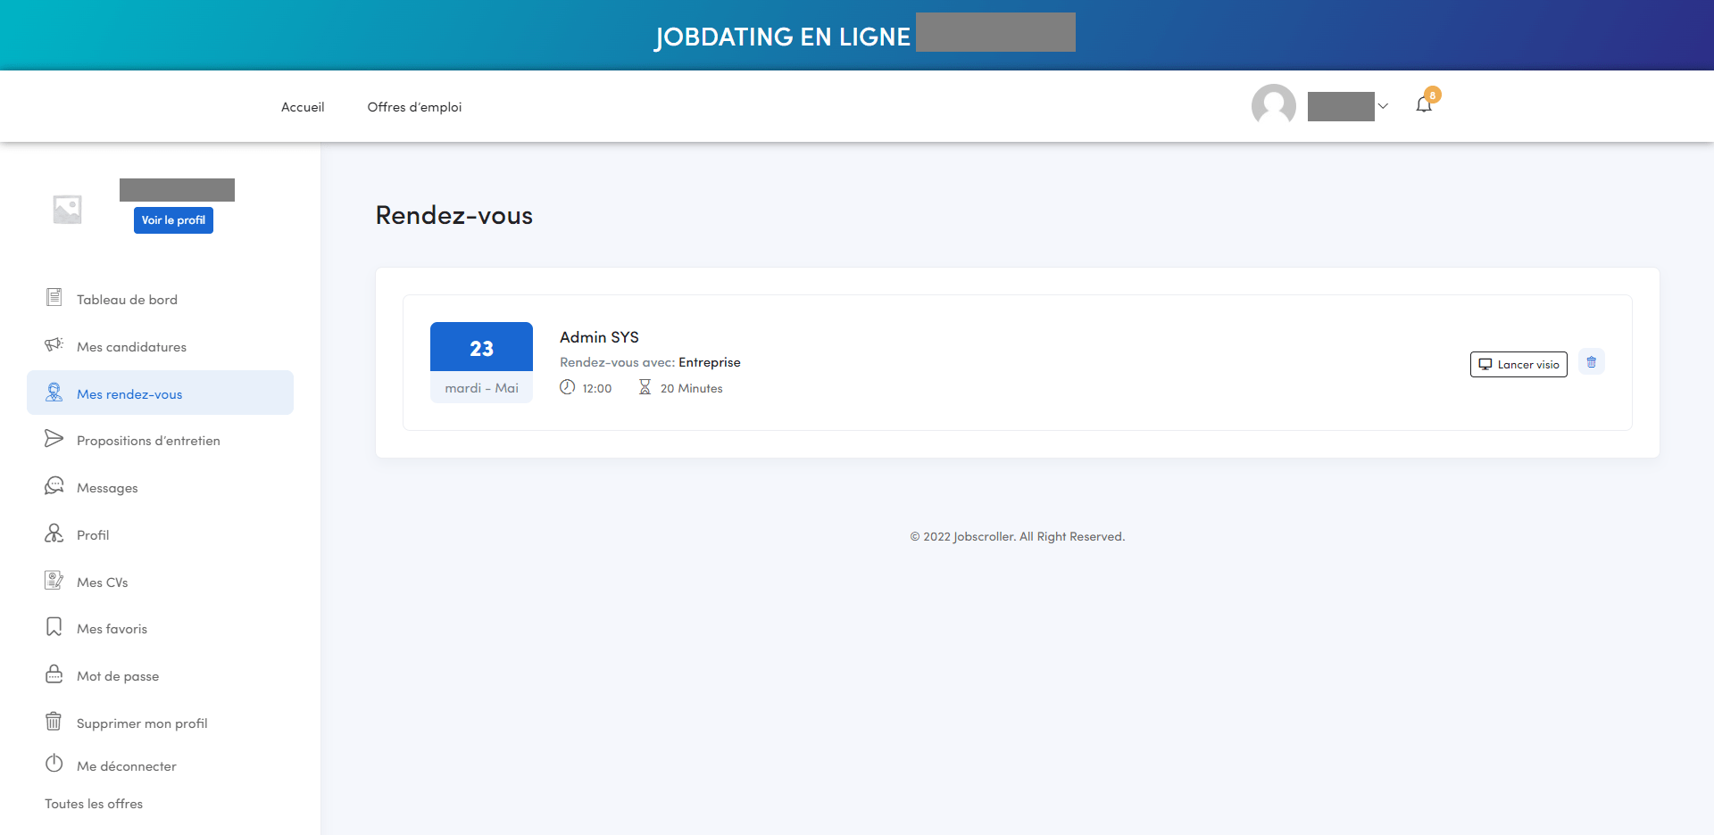1714x835 pixels.
Task: Open the Toutes les offres link
Action: pos(94,804)
